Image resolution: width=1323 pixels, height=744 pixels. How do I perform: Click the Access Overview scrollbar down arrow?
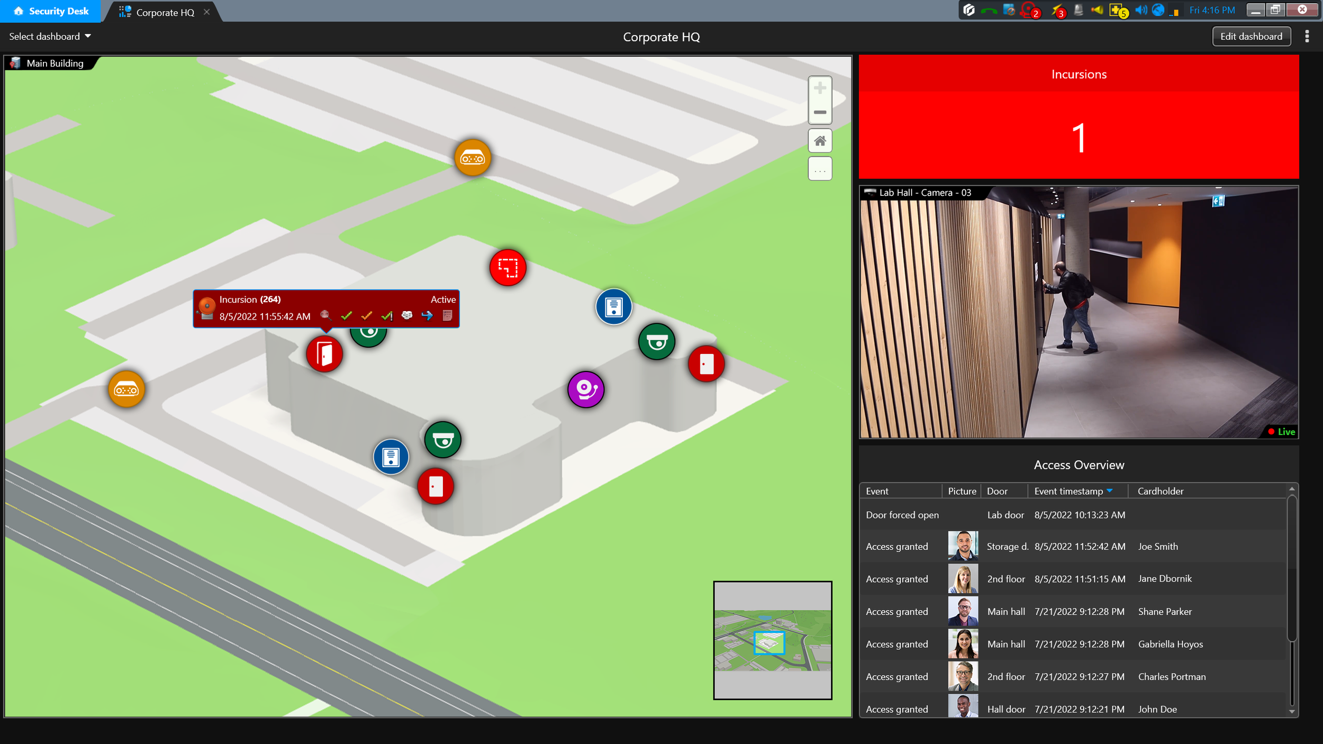coord(1292,712)
